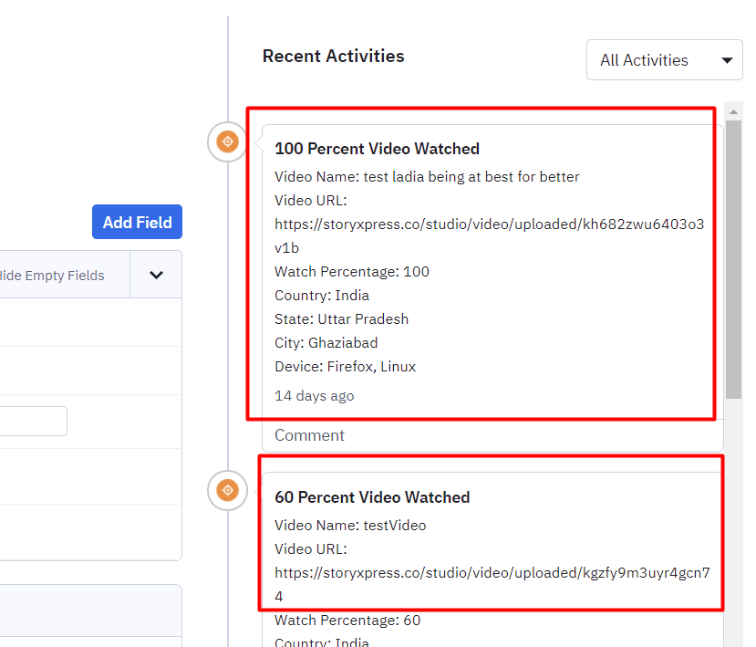Click the activities list scrollbar thumb
Image resolution: width=756 pixels, height=647 pixels.
tap(733, 259)
